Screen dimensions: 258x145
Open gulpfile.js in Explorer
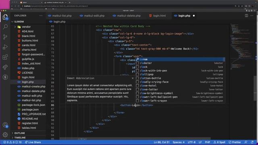pos(28,59)
